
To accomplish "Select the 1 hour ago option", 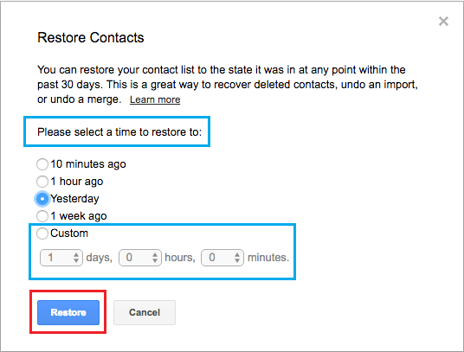I will coord(42,182).
